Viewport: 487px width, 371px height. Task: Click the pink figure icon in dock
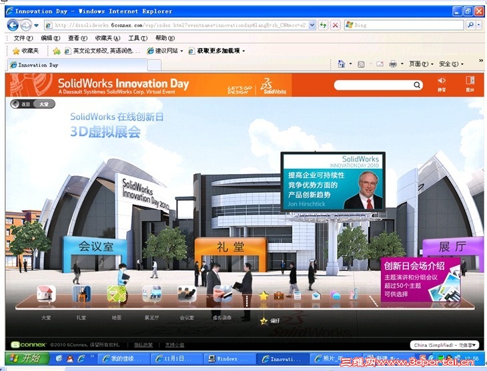[354, 294]
